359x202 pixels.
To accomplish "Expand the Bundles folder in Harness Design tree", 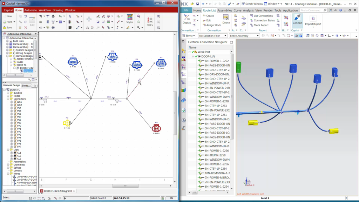I will [x=8, y=93].
